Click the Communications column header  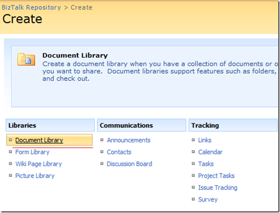coord(126,125)
